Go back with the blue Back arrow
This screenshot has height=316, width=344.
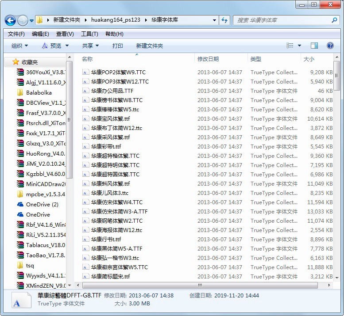click(x=10, y=20)
